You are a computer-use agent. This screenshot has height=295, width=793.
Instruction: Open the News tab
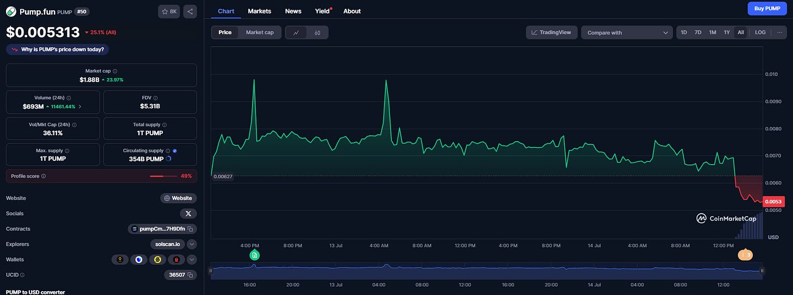pyautogui.click(x=293, y=11)
